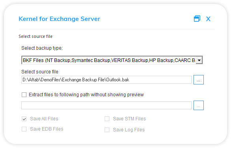The height and width of the screenshot is (148, 231).
Task: Tick the Save STM Files checkbox
Action: [x=107, y=119]
